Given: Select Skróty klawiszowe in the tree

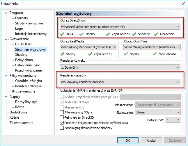Looking at the screenshot, I should click(x=29, y=23).
